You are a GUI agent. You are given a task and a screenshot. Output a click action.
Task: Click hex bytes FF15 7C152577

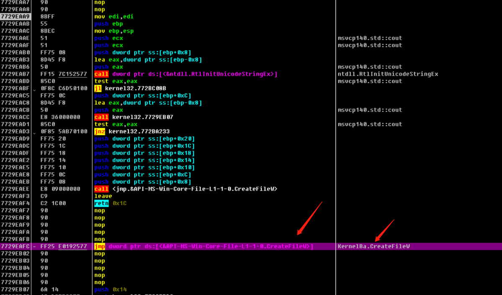click(x=64, y=74)
